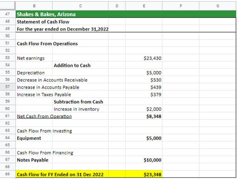
Task: Select the 'Net earnings' label cell
Action: coord(34,58)
